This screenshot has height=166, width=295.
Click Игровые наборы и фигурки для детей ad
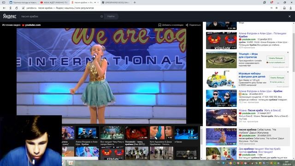(x=252, y=75)
